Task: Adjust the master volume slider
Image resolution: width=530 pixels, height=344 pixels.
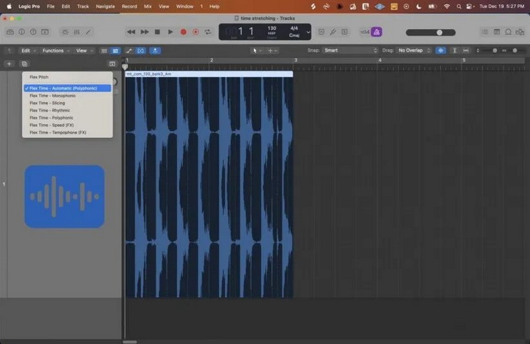Action: [439, 32]
